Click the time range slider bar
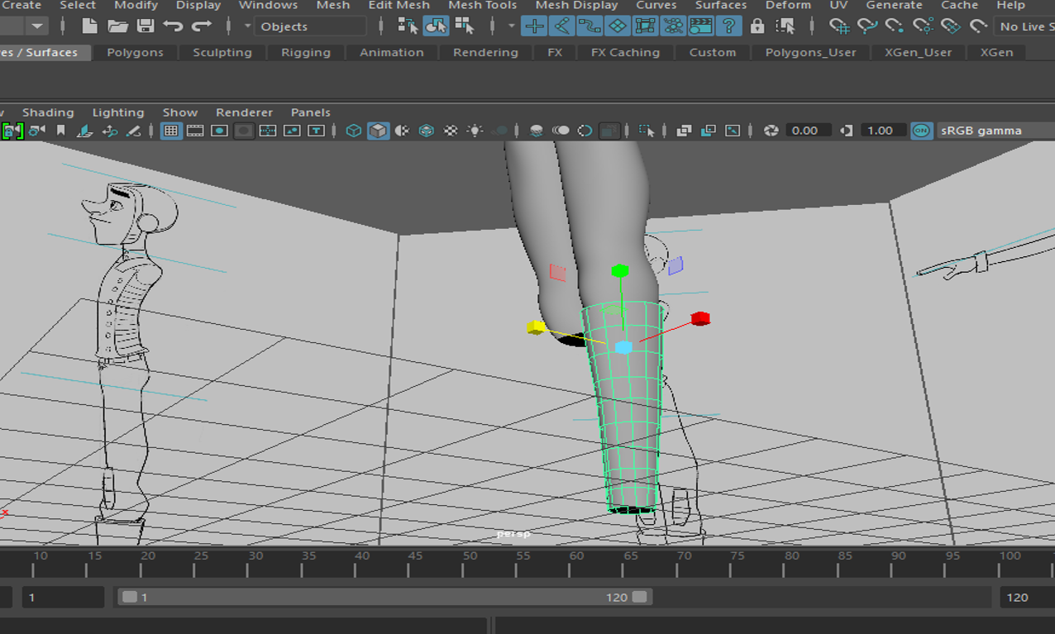This screenshot has height=634, width=1055. click(x=384, y=597)
